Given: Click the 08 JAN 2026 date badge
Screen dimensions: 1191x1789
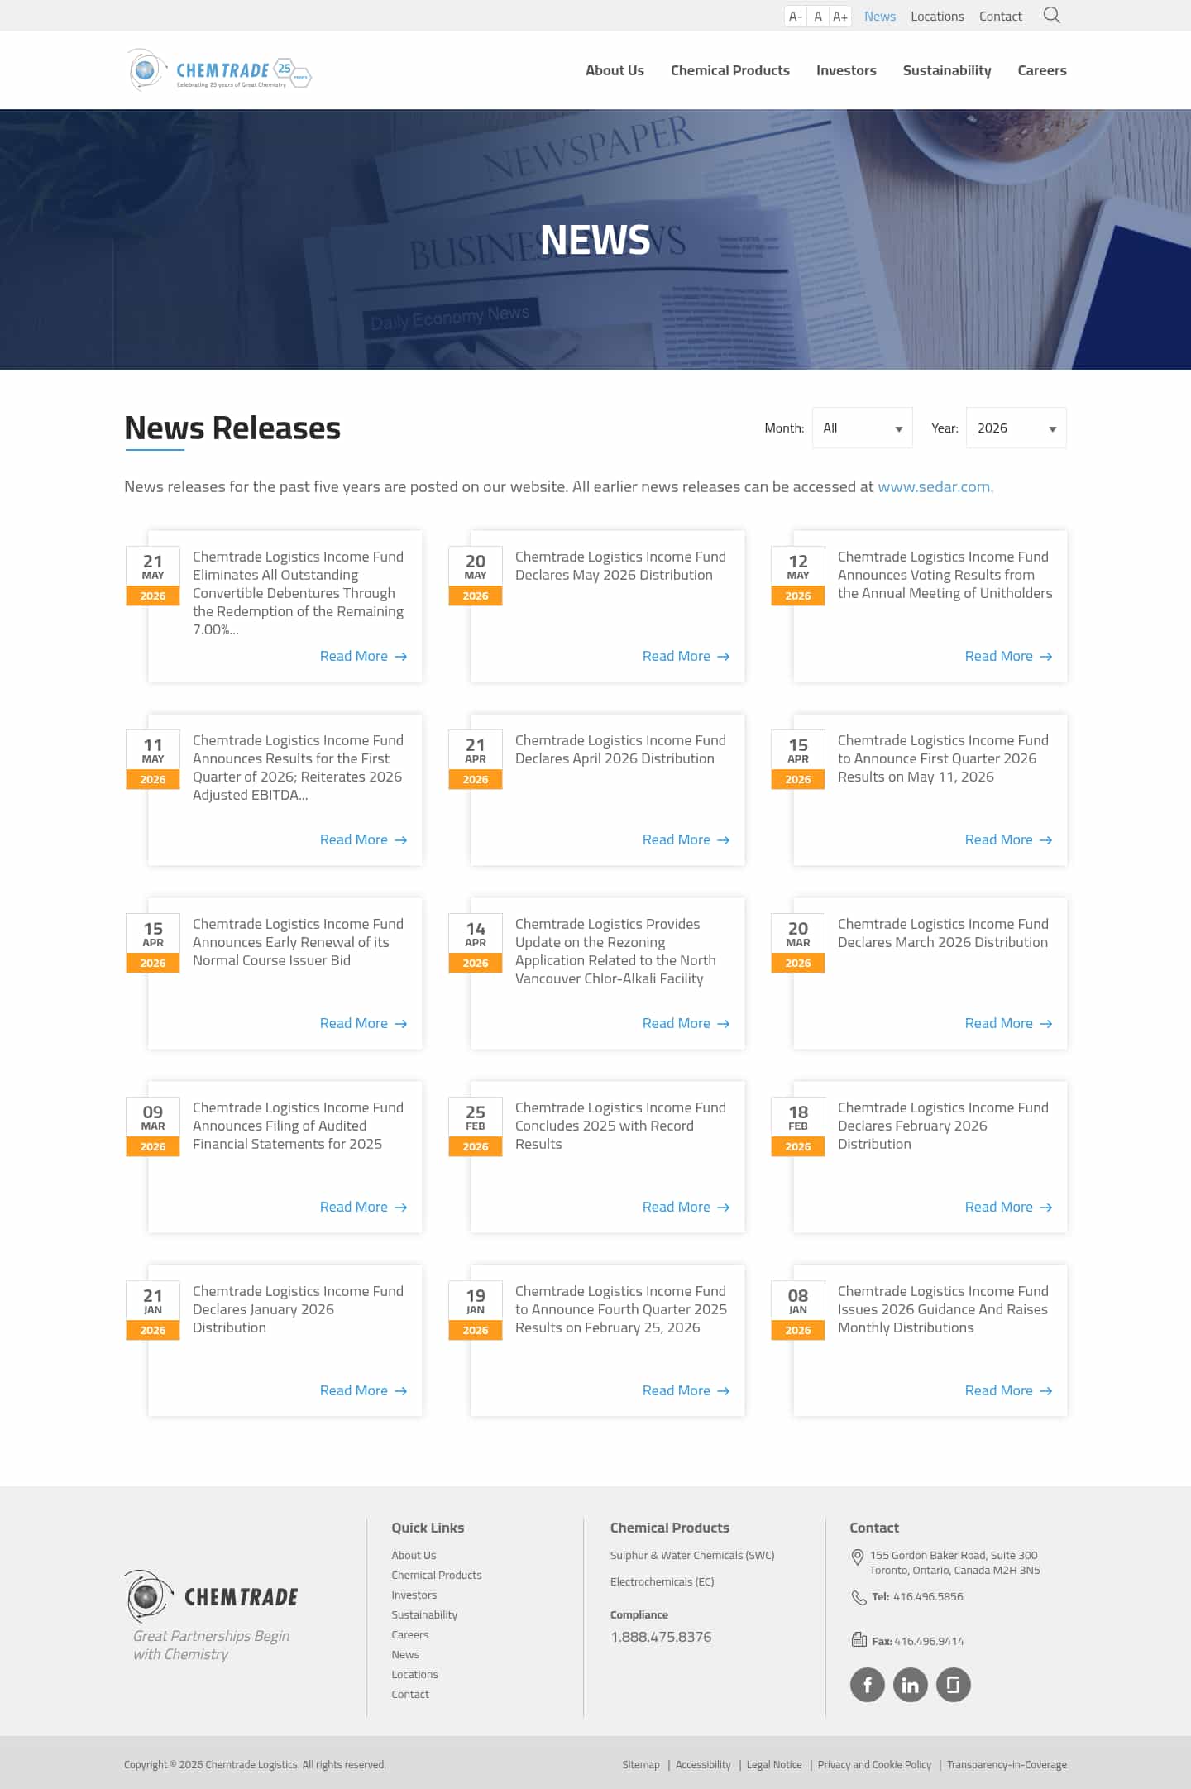Looking at the screenshot, I should pyautogui.click(x=798, y=1310).
